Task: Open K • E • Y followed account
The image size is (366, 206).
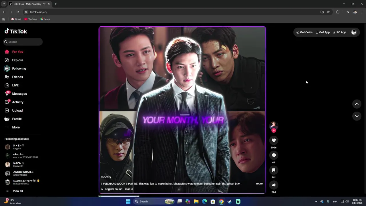Action: coord(23,147)
